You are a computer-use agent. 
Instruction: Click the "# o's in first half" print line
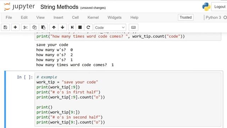click(x=68, y=92)
